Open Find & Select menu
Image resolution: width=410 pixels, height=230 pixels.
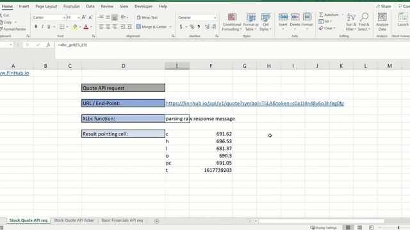364,22
